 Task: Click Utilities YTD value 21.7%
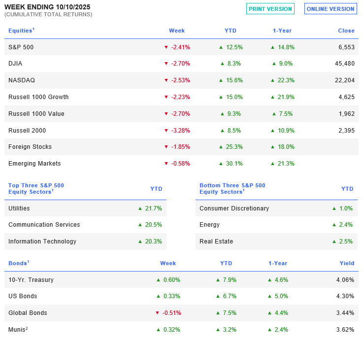154,208
